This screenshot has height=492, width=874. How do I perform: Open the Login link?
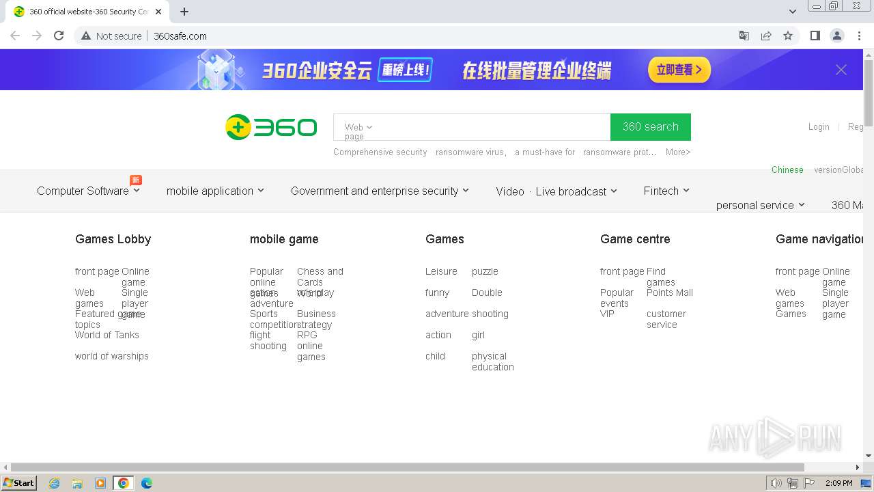pos(819,126)
